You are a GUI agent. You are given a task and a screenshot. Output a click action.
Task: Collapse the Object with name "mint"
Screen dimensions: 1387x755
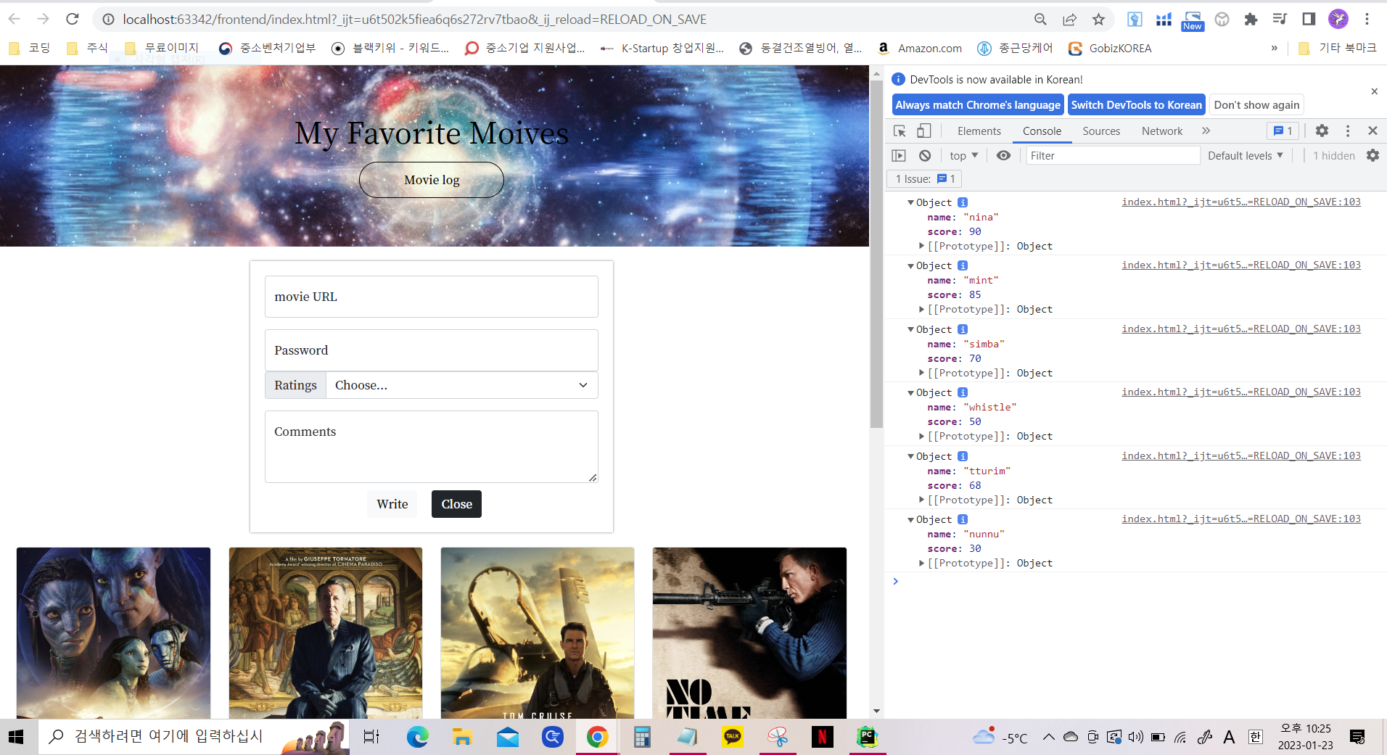point(910,266)
